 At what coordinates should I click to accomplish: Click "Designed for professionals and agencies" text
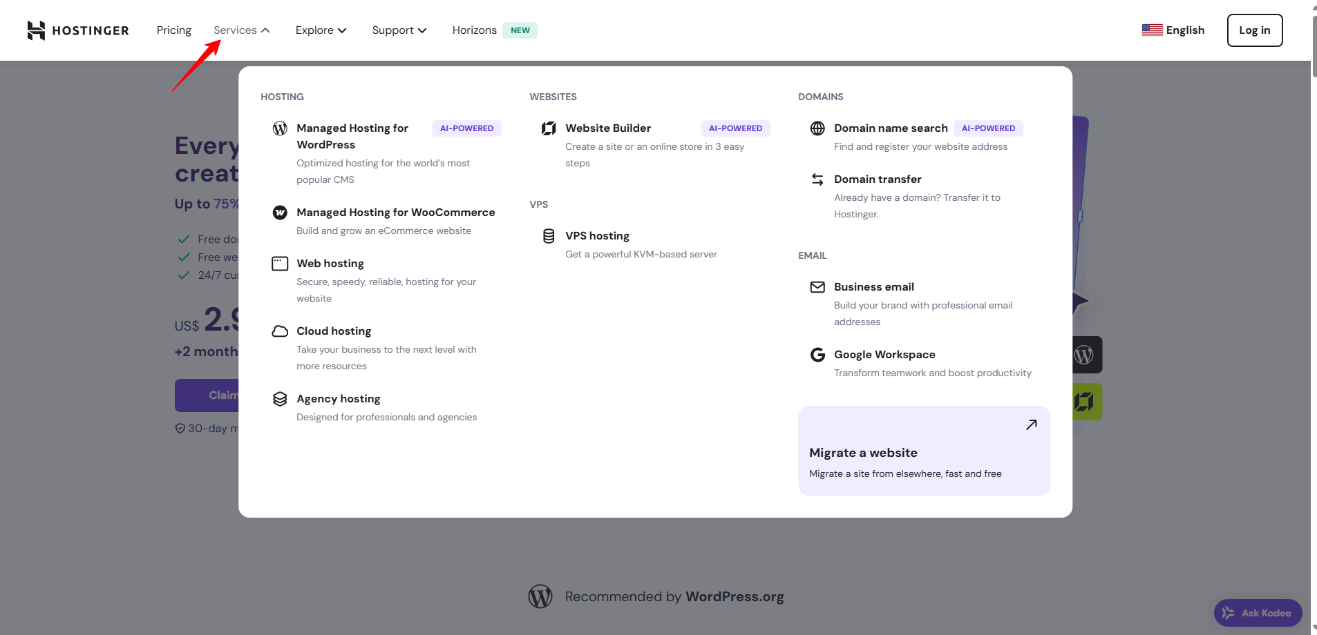point(386,417)
